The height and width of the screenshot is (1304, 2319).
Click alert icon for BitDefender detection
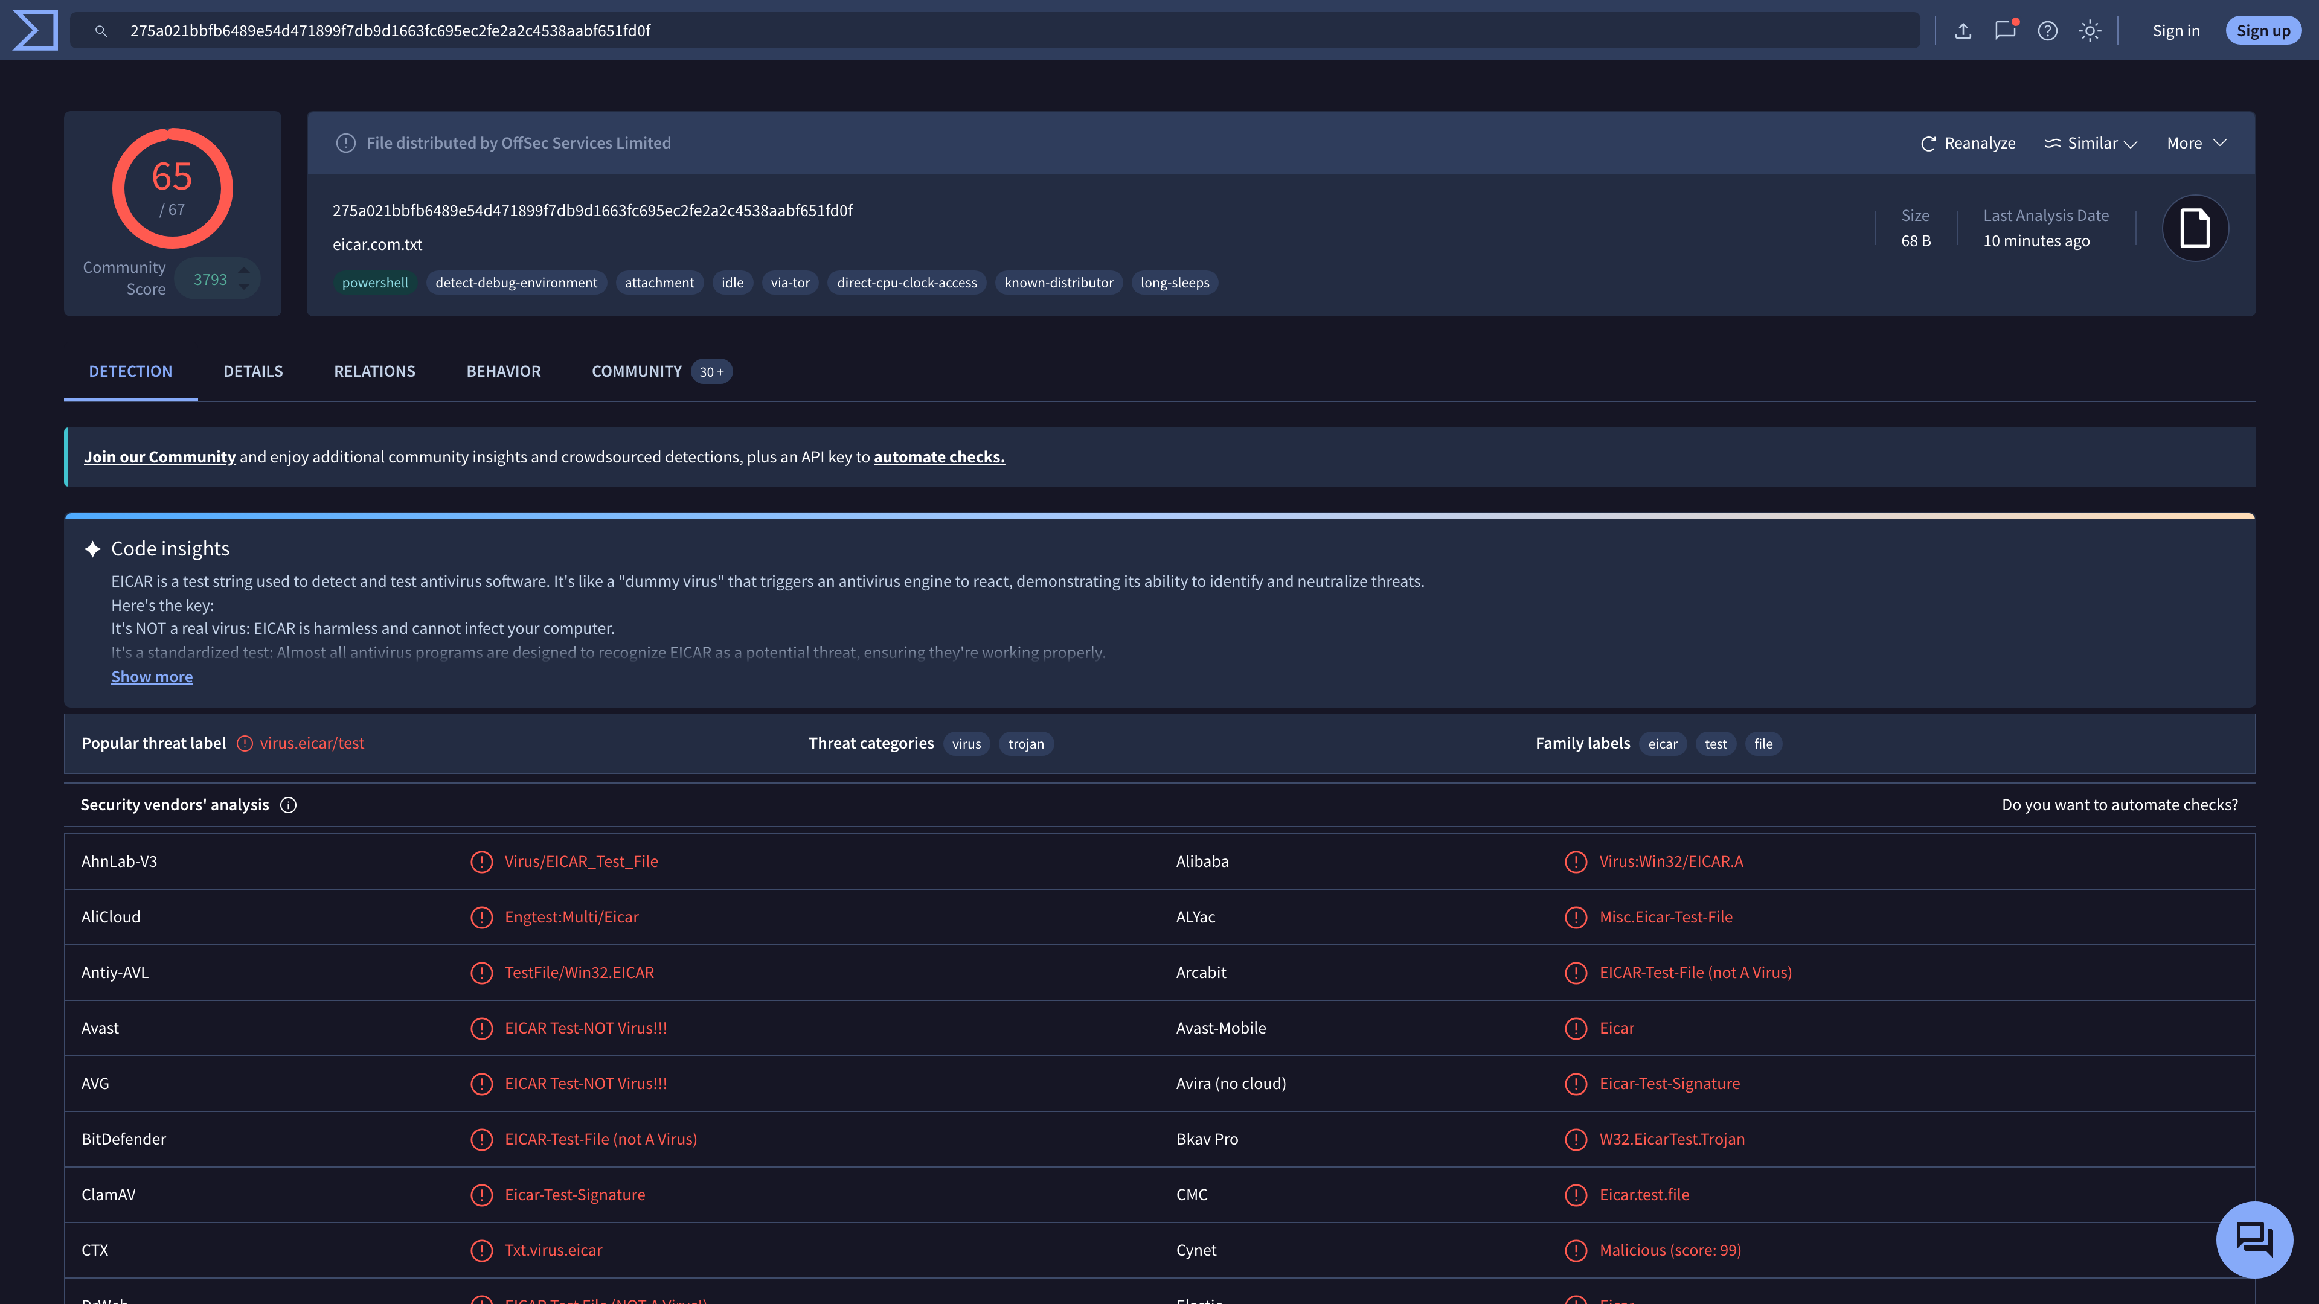482,1139
